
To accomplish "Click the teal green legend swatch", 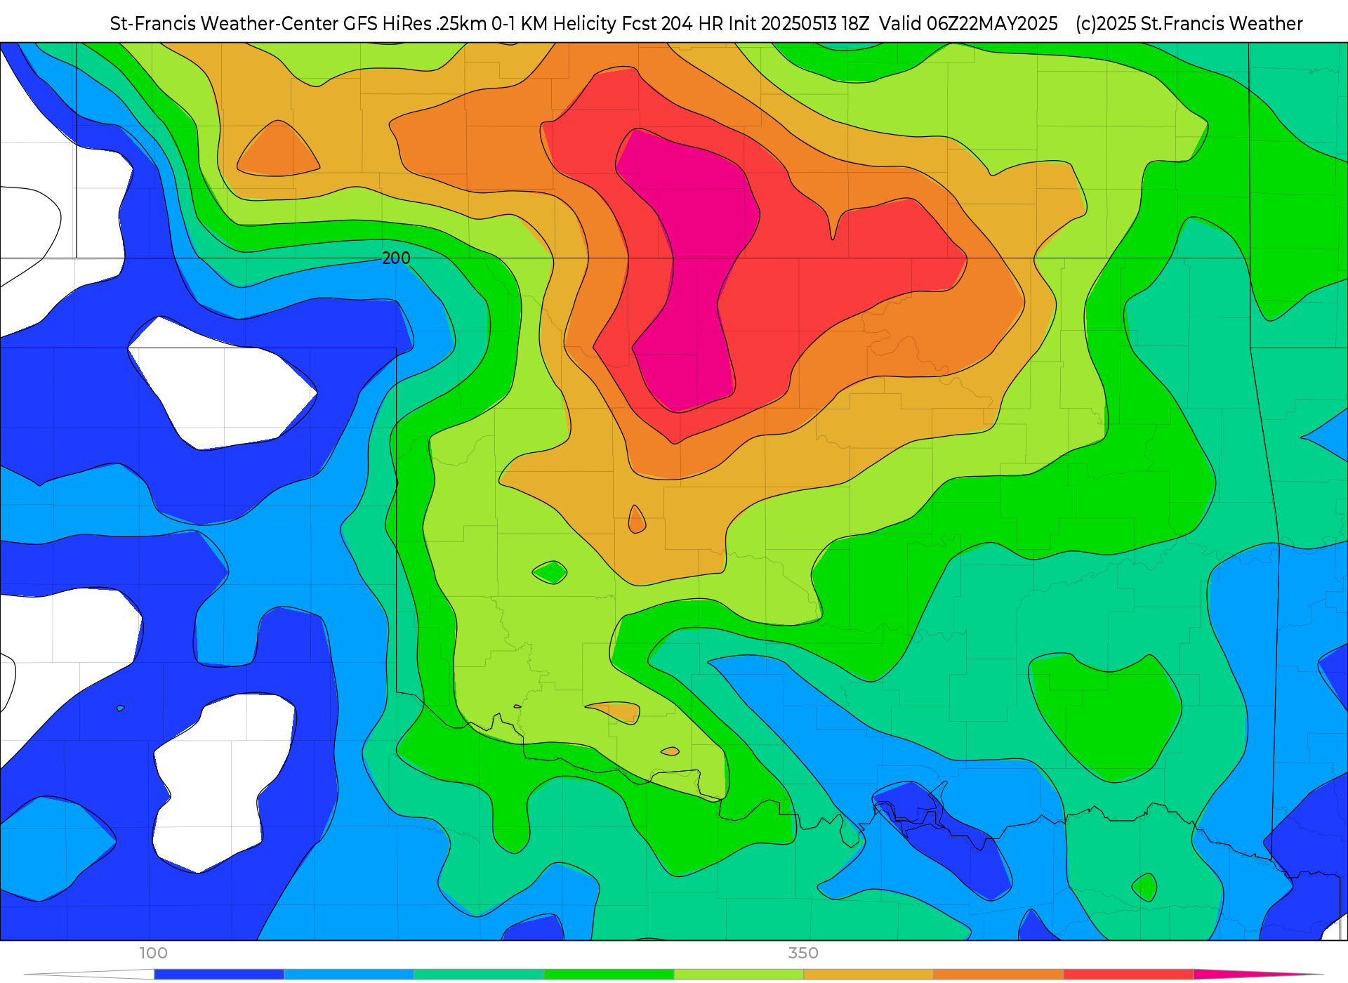I will [479, 975].
